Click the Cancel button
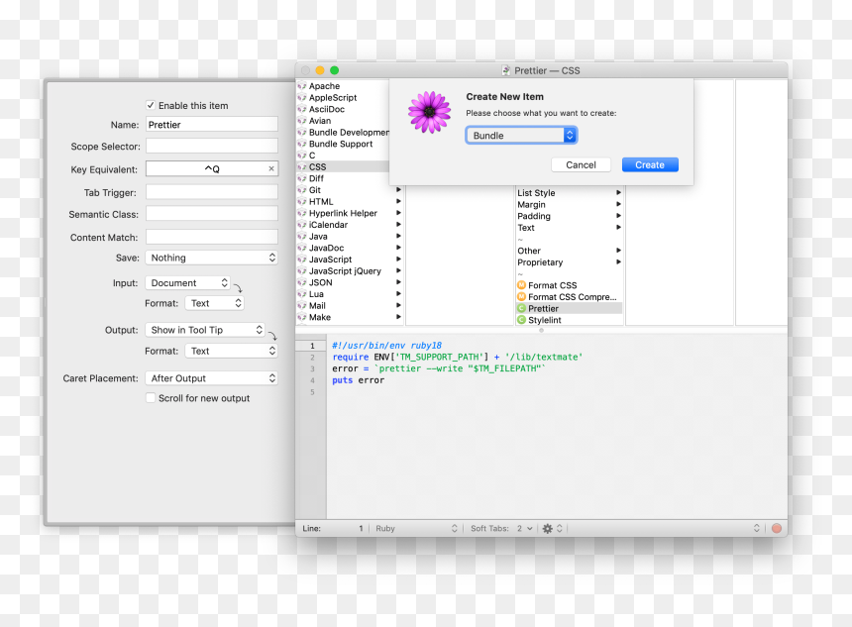This screenshot has height=627, width=852. click(x=581, y=164)
